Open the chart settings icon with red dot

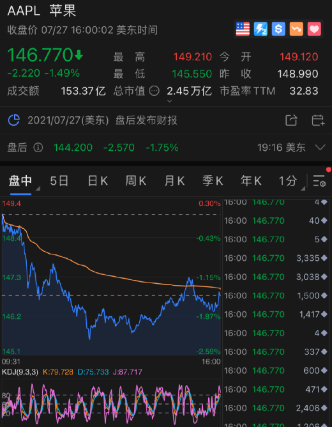319,181
